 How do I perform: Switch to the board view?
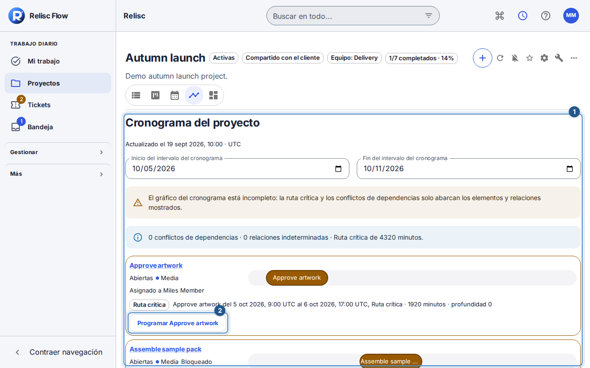click(155, 95)
